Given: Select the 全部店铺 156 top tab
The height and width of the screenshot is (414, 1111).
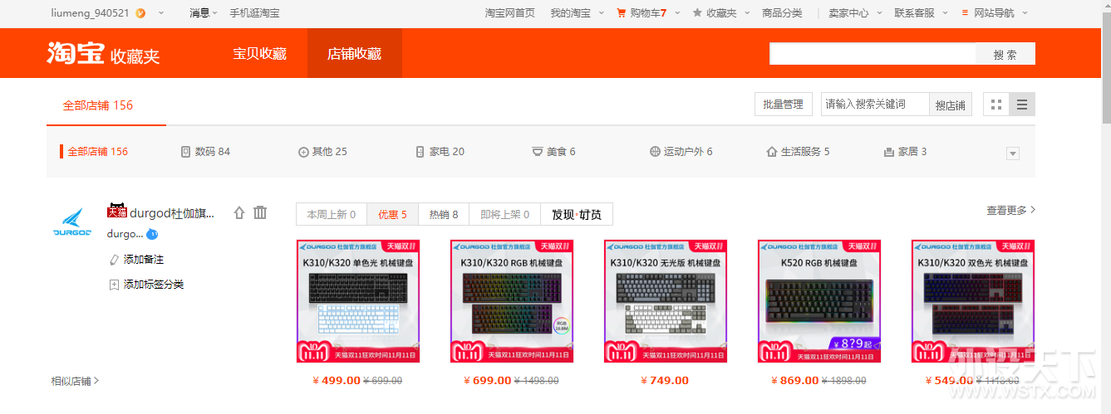Looking at the screenshot, I should tap(98, 105).
